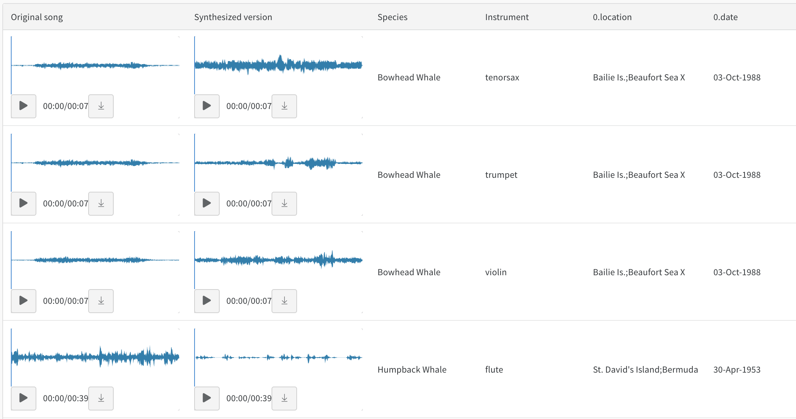The image size is (796, 419).
Task: Play synthesized violin version
Action: click(207, 301)
